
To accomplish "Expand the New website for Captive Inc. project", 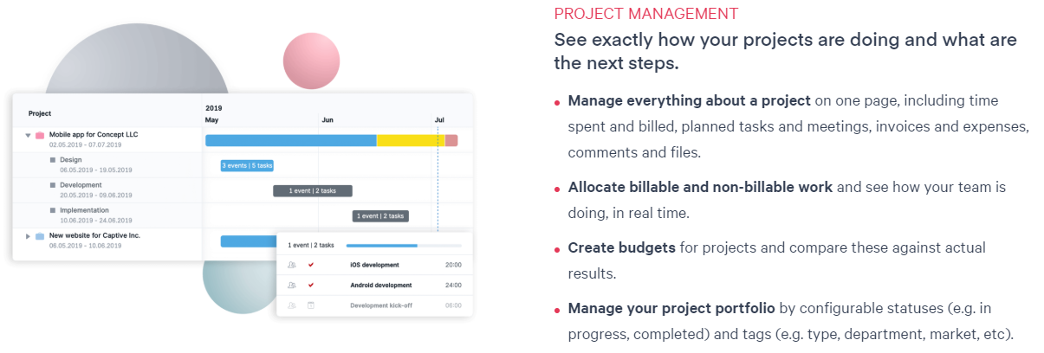I will [x=28, y=236].
